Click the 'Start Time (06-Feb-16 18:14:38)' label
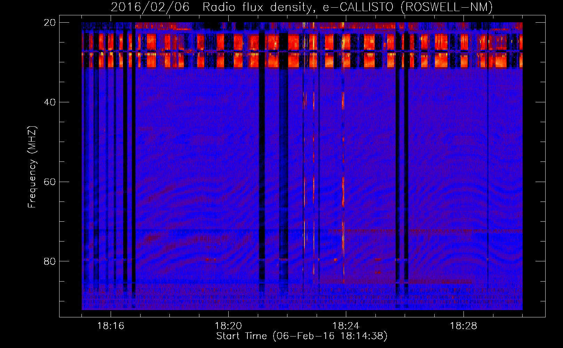563x348 pixels. tap(302, 336)
